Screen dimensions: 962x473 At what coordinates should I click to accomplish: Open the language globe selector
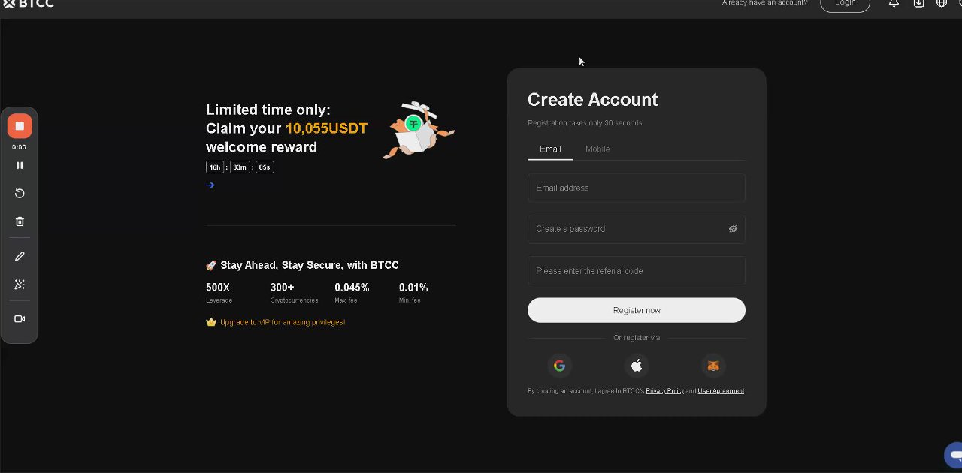pos(941,3)
